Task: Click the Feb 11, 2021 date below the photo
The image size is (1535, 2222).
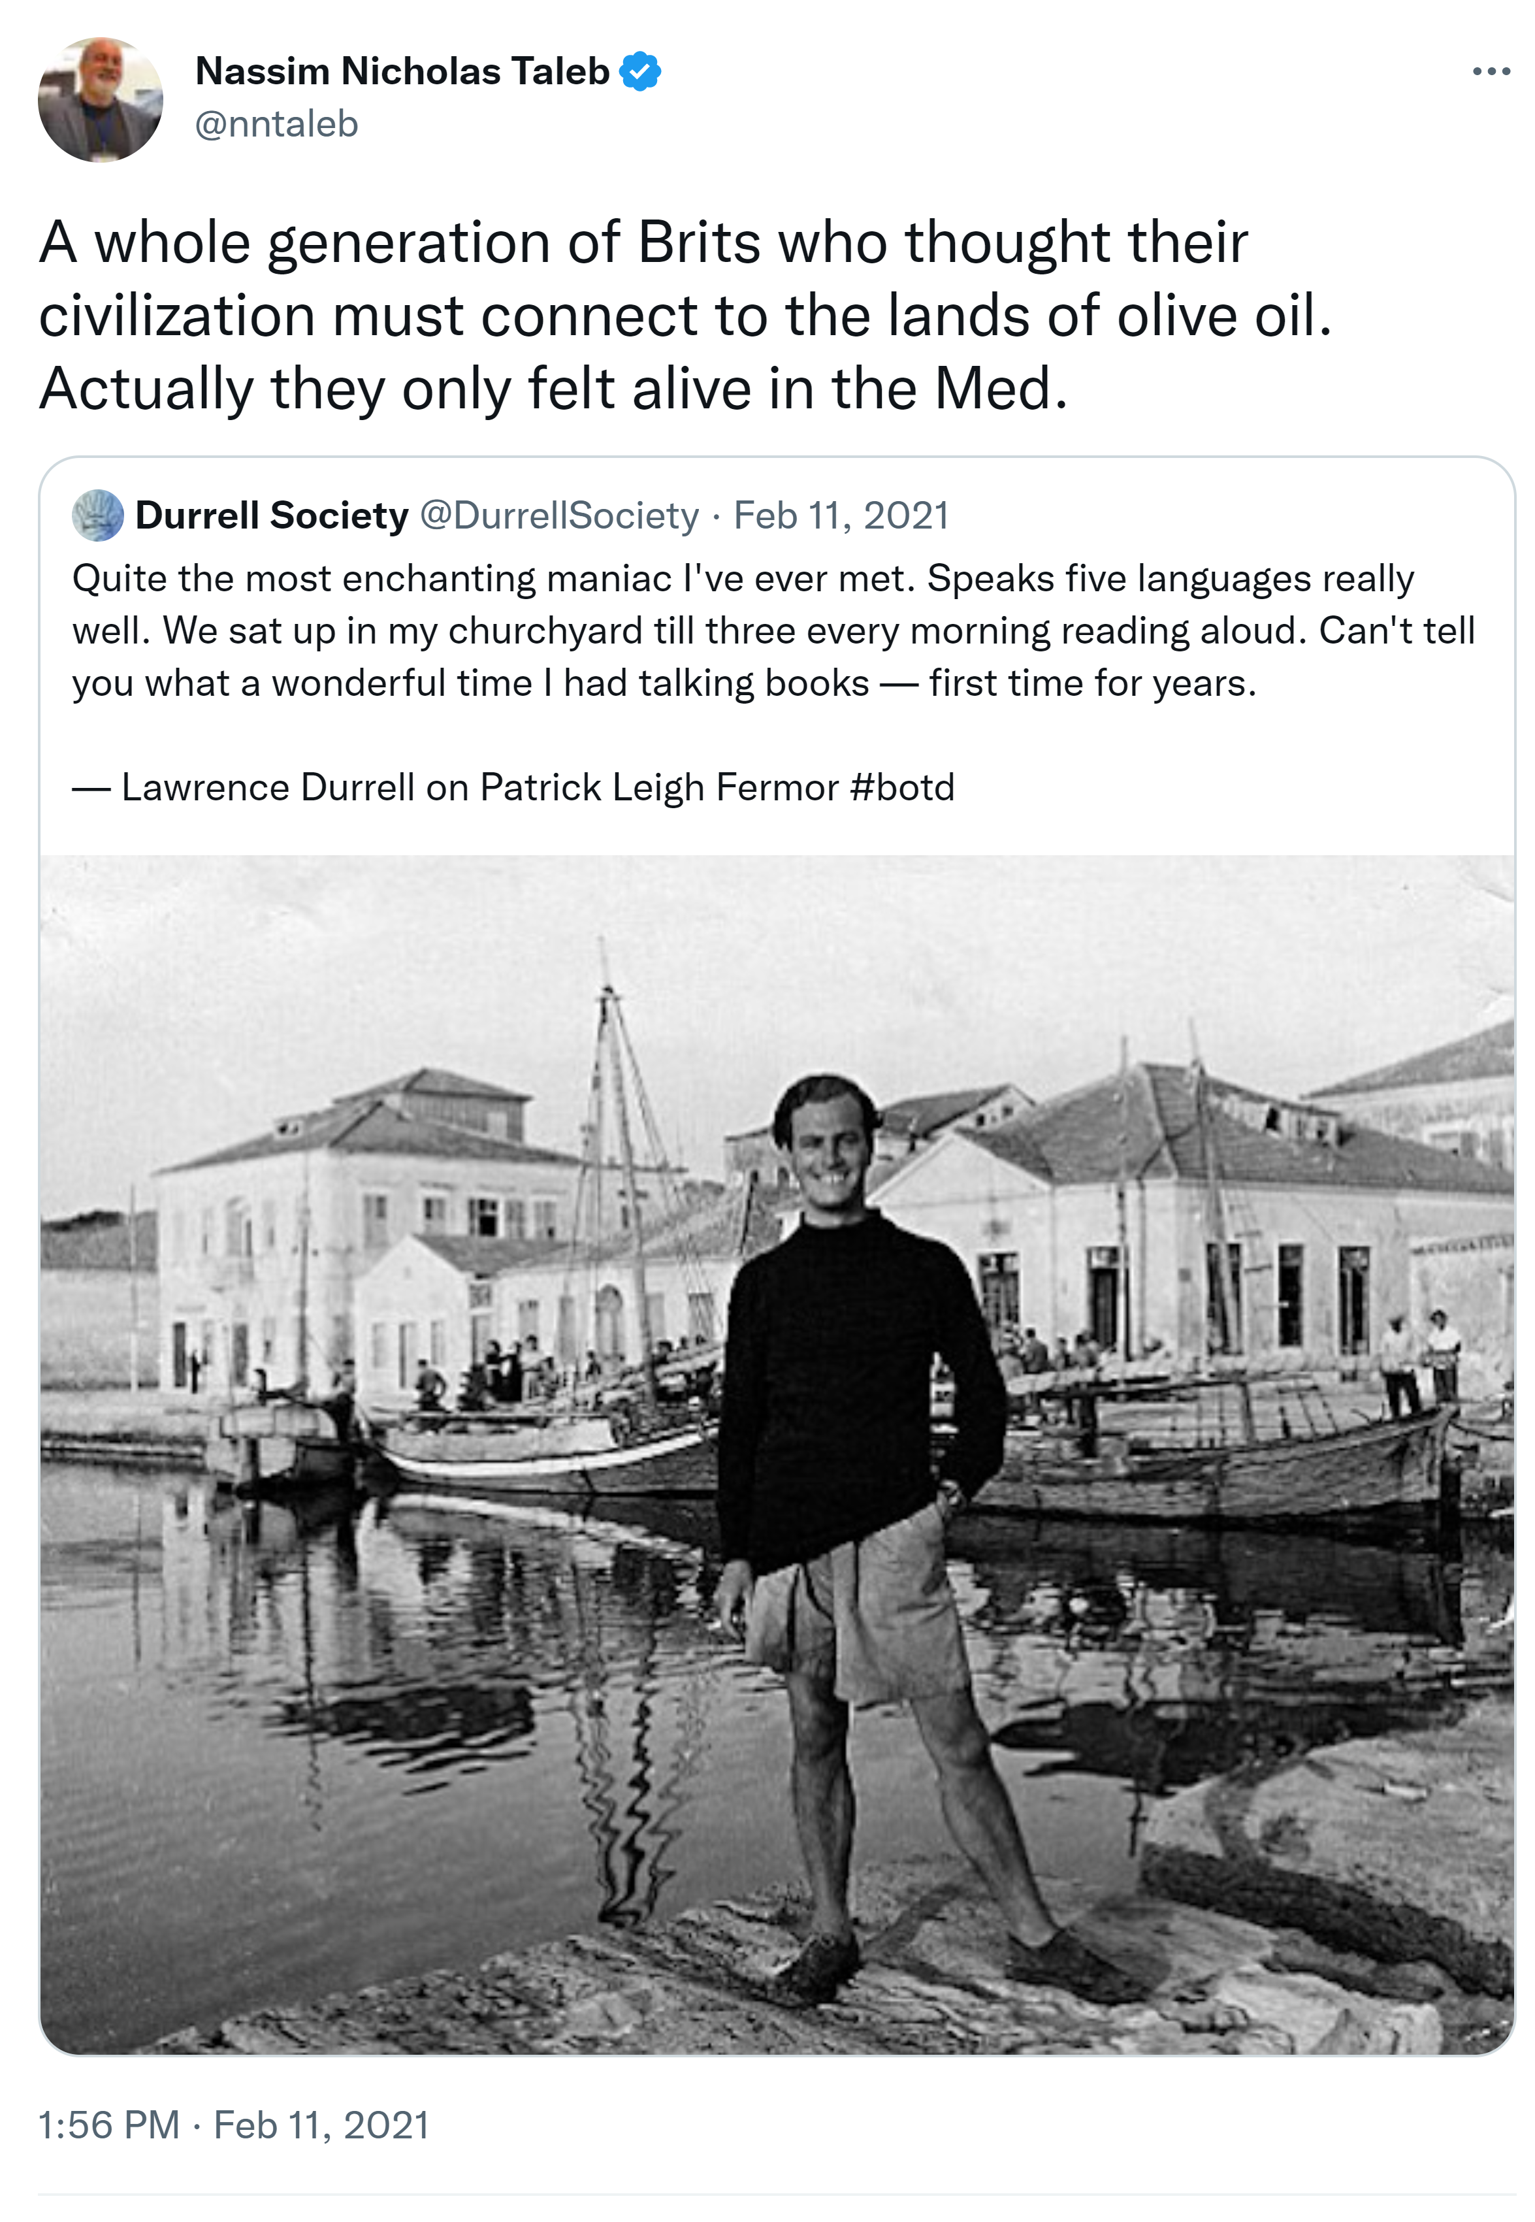Action: tap(321, 2125)
